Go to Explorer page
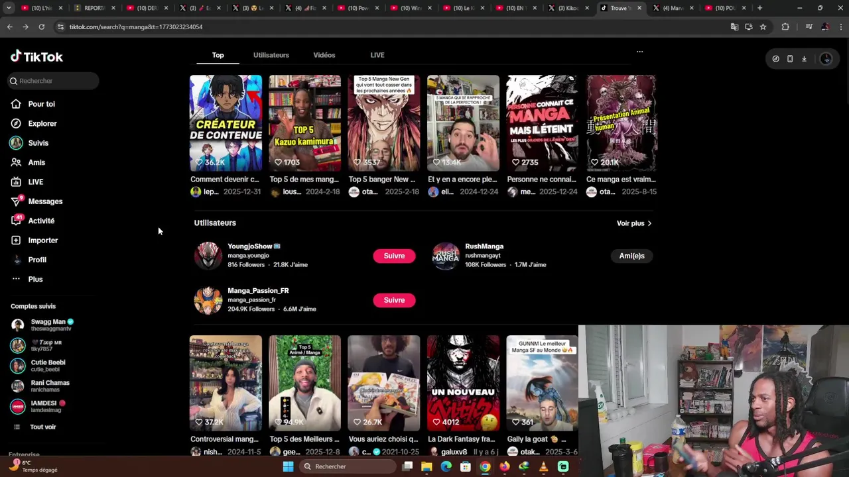This screenshot has width=849, height=477. coord(42,123)
